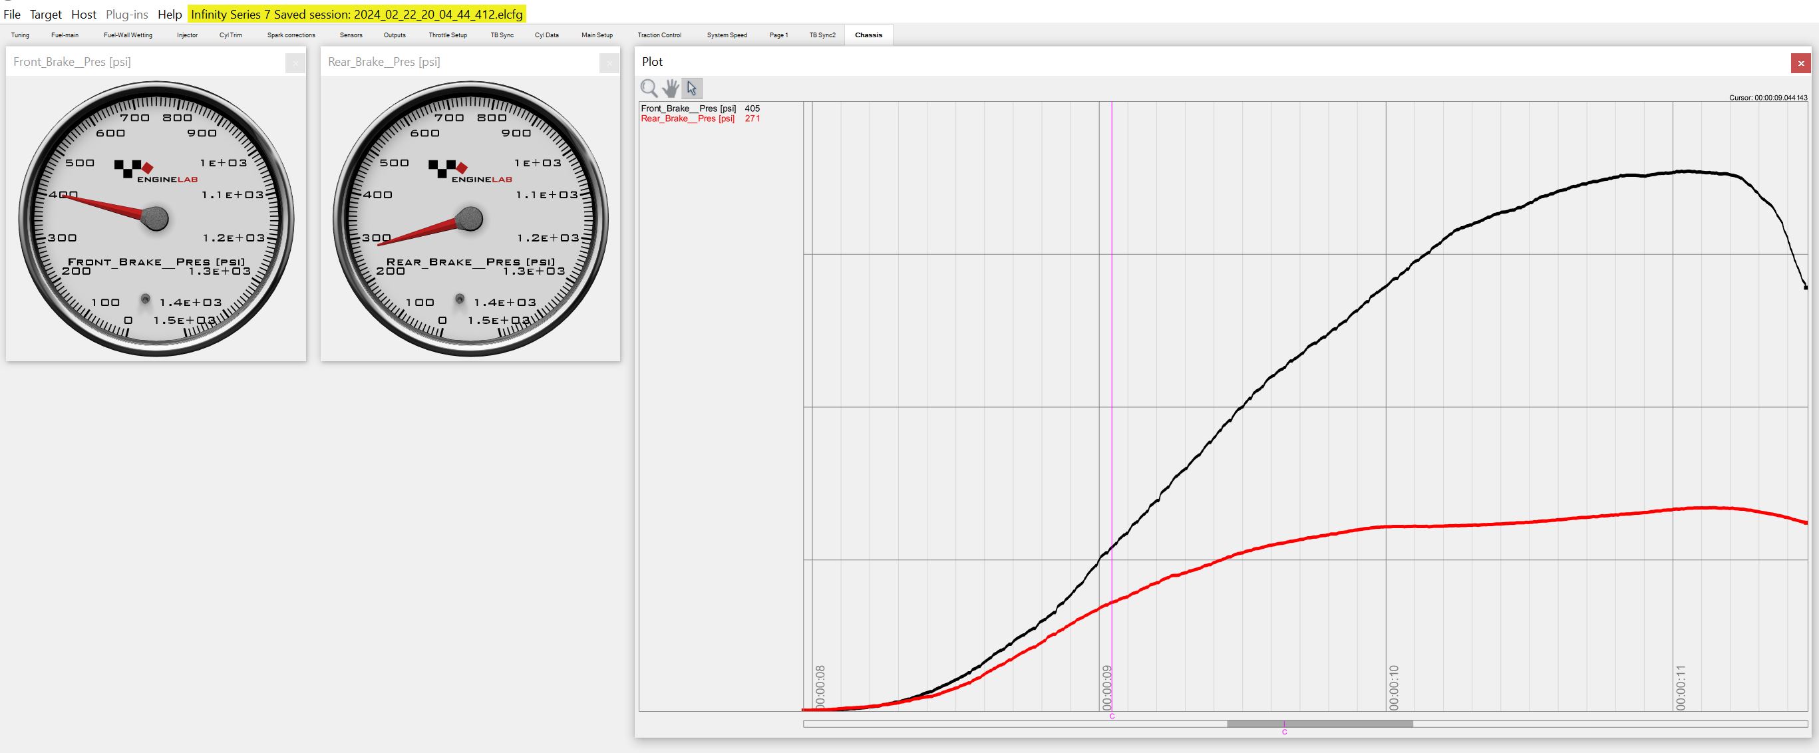Open the File menu
This screenshot has width=1819, height=753.
[x=12, y=14]
